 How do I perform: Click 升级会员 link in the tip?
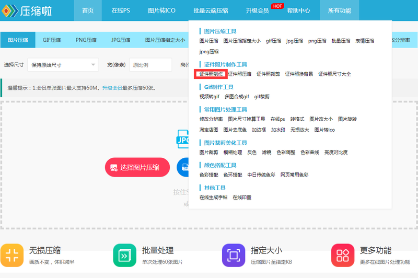112,88
